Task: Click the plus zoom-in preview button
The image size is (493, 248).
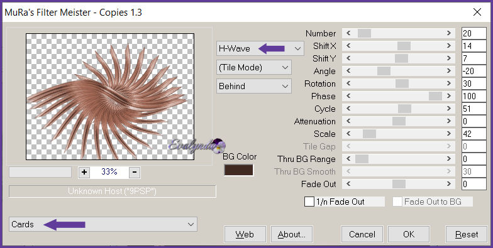Action: (x=84, y=172)
